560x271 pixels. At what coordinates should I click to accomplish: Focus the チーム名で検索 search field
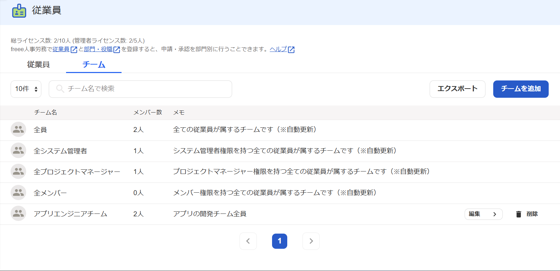[140, 89]
